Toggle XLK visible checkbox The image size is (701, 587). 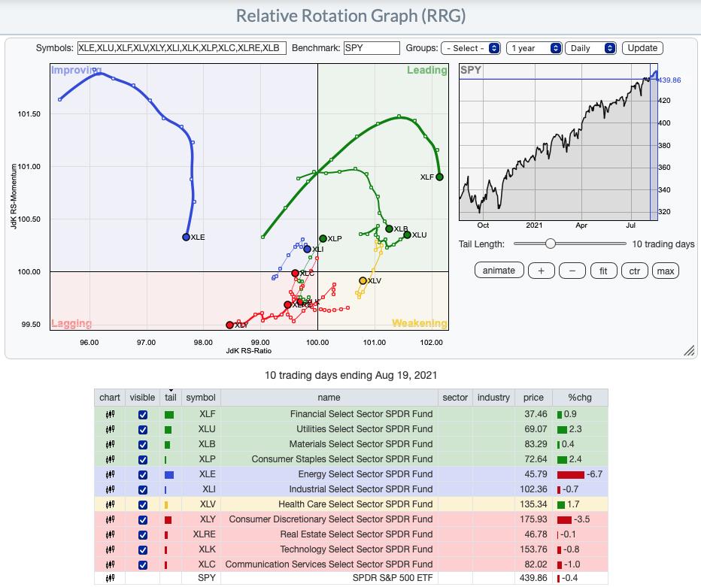(x=143, y=550)
